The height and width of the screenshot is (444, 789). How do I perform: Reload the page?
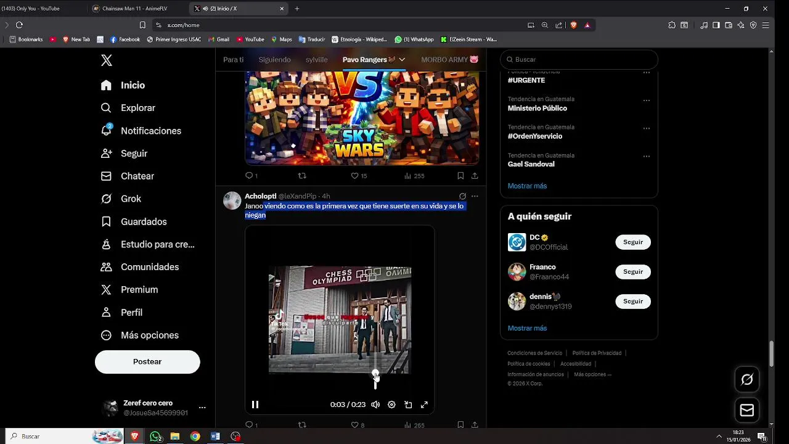click(19, 25)
